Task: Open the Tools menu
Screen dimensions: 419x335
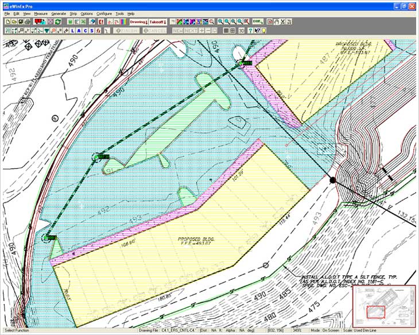Action: pos(119,14)
